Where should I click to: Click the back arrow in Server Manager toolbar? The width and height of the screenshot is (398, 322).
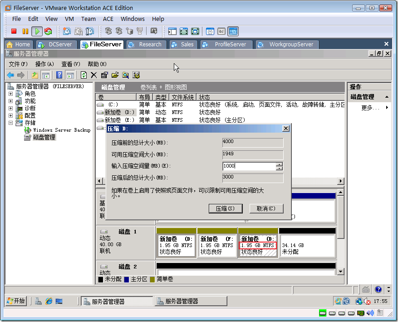click(x=10, y=75)
